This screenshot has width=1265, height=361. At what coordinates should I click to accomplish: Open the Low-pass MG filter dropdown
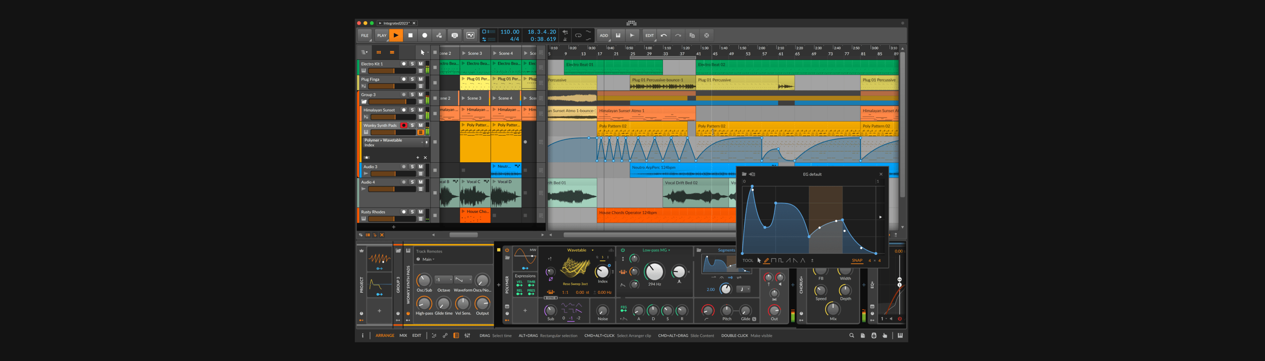(x=656, y=250)
